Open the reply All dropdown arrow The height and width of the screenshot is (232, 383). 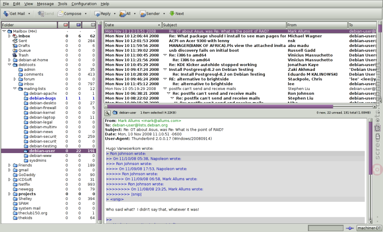[135, 14]
